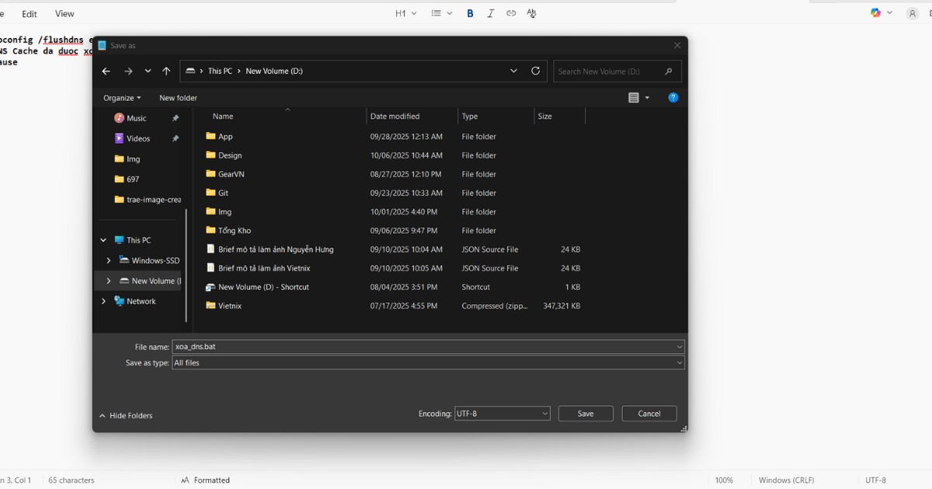This screenshot has width=932, height=489.
Task: Refresh the folder view
Action: click(x=535, y=71)
